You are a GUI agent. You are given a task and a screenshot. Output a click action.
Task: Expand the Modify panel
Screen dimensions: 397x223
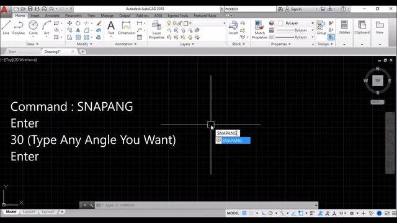(x=84, y=44)
